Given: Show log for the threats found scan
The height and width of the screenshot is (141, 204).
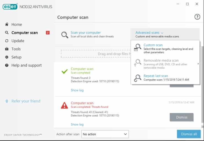Looking at the screenshot, I should (77, 124).
